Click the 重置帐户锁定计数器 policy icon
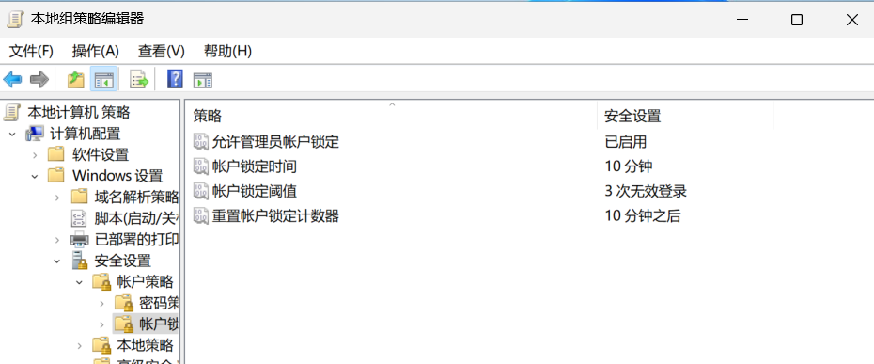The width and height of the screenshot is (874, 364). pyautogui.click(x=201, y=215)
